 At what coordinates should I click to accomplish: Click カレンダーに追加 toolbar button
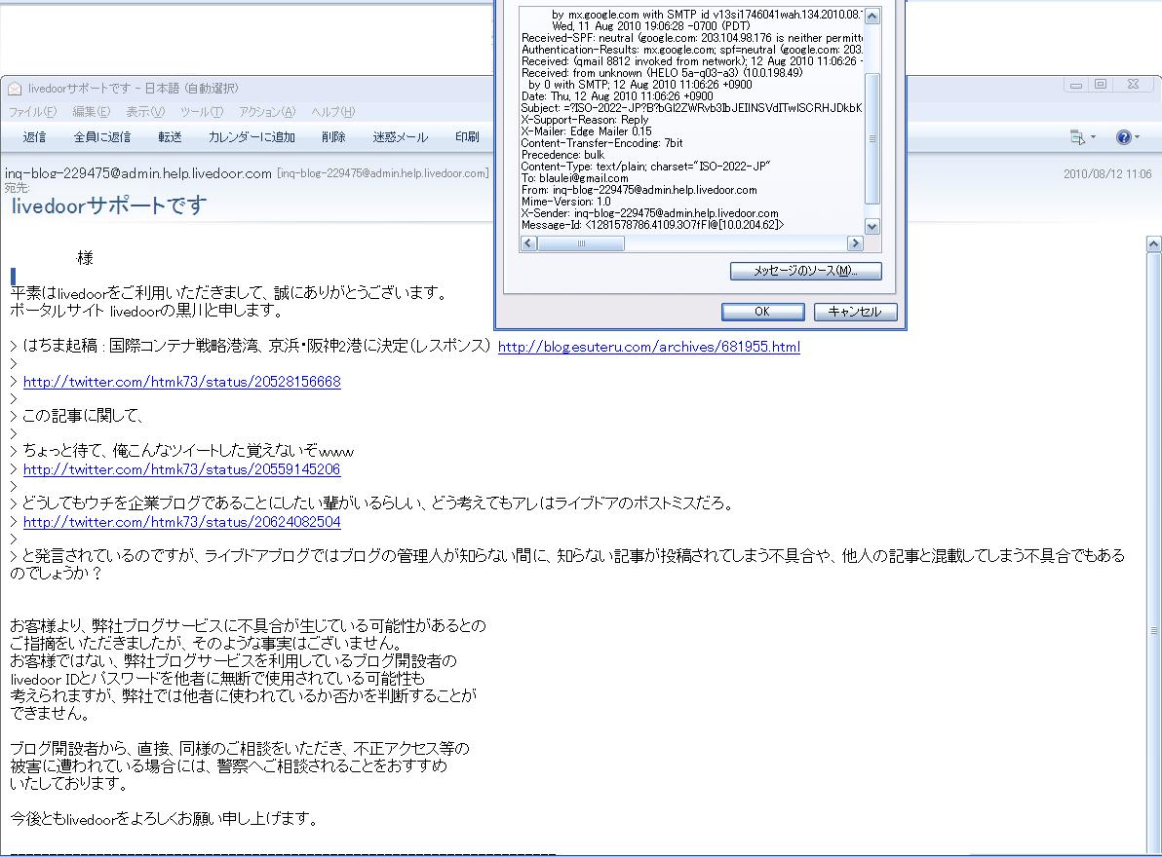[x=252, y=137]
